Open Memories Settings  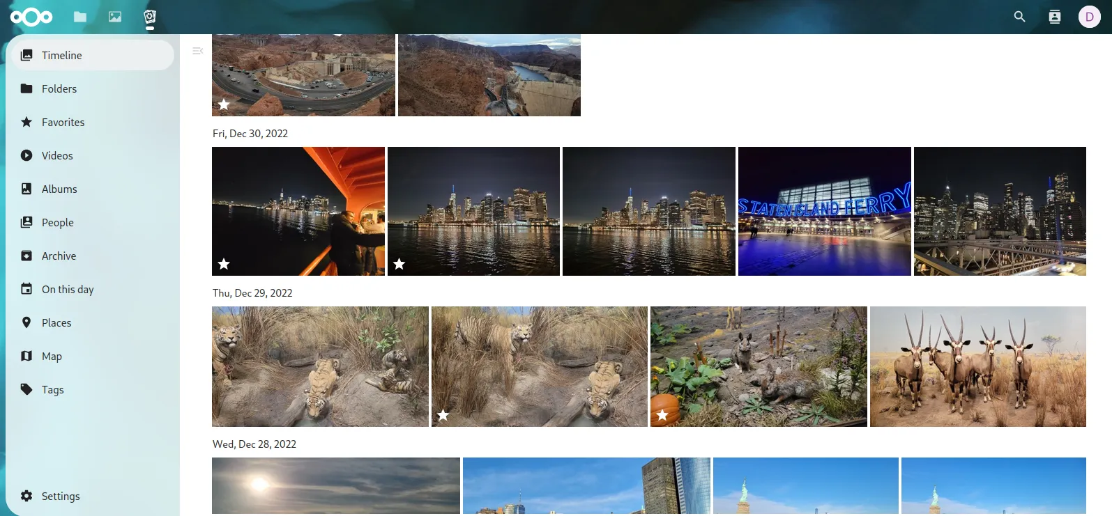point(61,496)
